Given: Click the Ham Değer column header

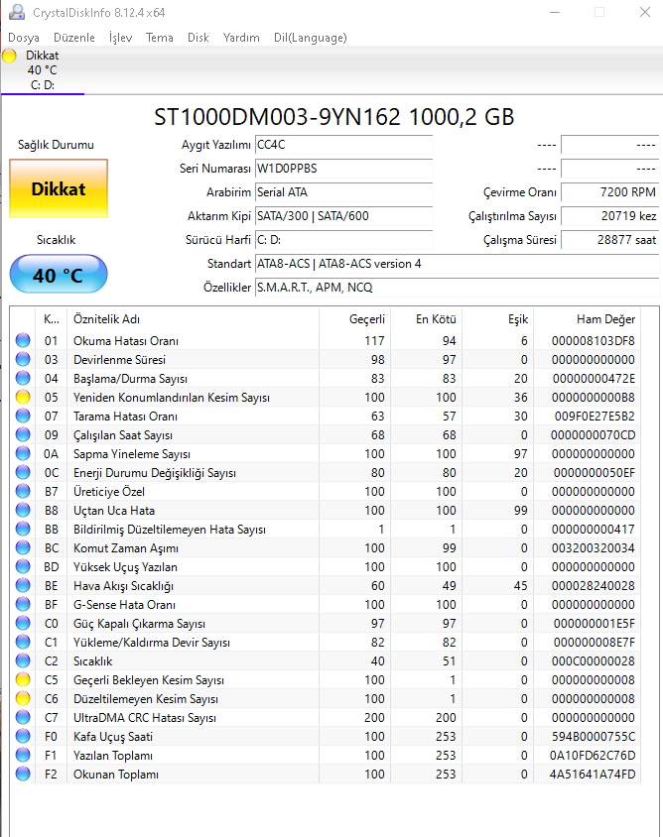Looking at the screenshot, I should click(604, 319).
